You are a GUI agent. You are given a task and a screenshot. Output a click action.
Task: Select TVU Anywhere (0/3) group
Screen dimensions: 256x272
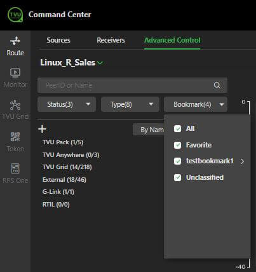coord(71,155)
